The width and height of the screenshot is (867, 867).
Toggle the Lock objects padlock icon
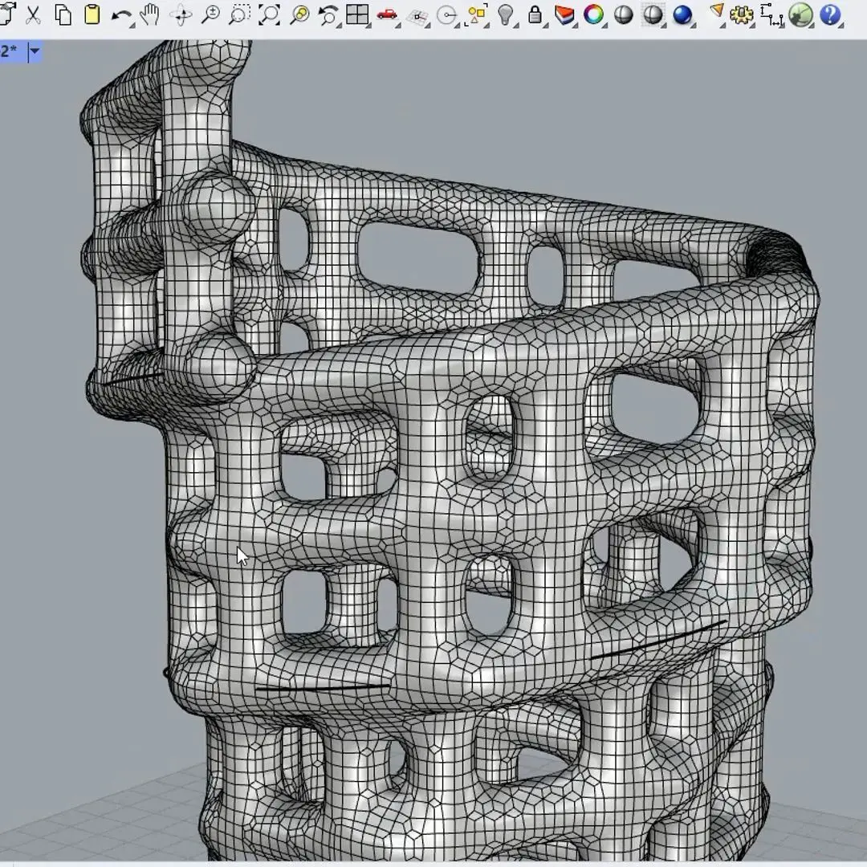pyautogui.click(x=535, y=15)
